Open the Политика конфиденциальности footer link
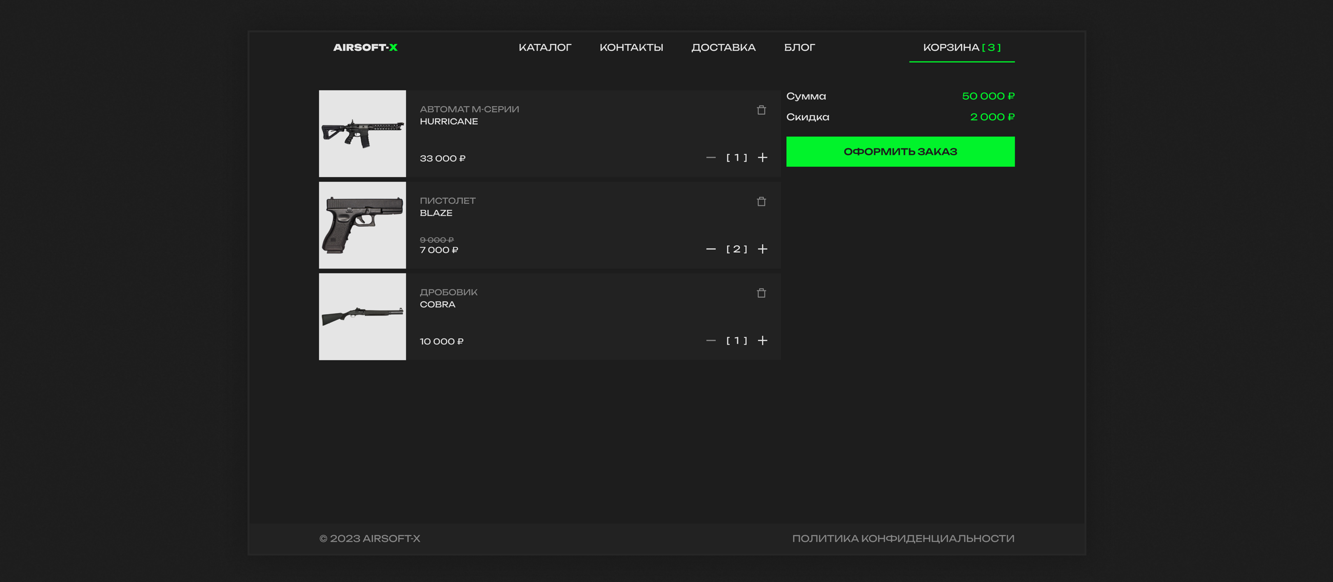 click(902, 539)
